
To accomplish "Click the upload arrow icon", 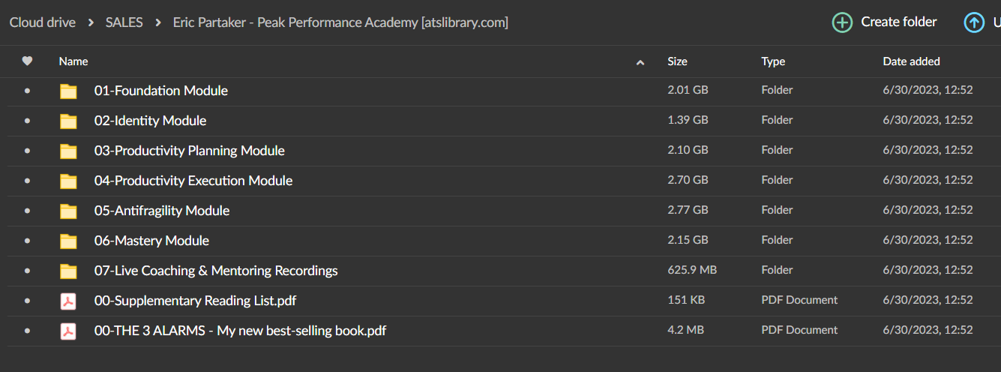I will [x=974, y=22].
